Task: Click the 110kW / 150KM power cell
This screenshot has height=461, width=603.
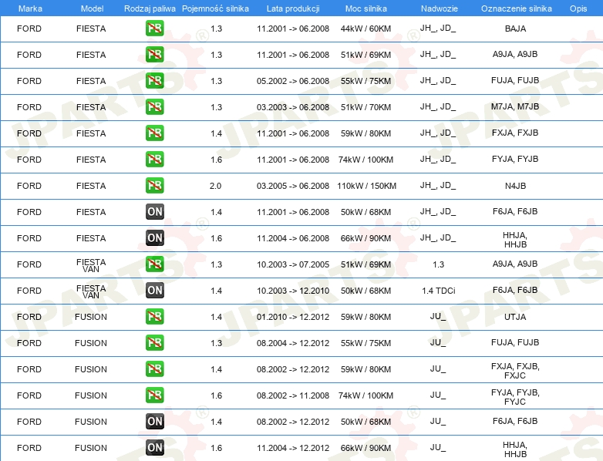Action: coord(366,186)
